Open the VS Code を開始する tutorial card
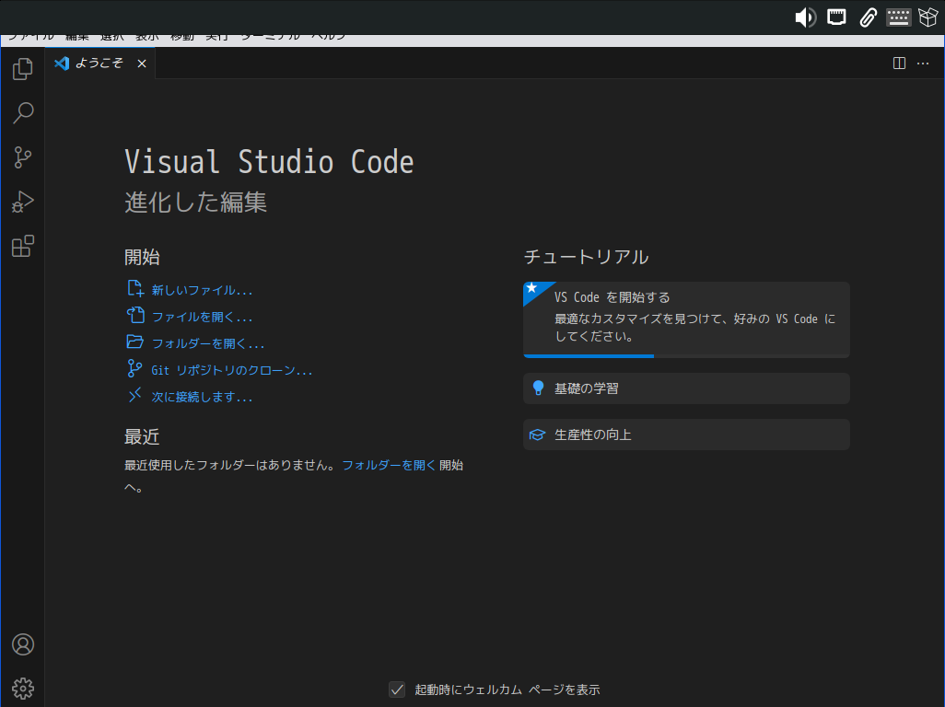Screen dimensions: 945x707 coord(686,319)
